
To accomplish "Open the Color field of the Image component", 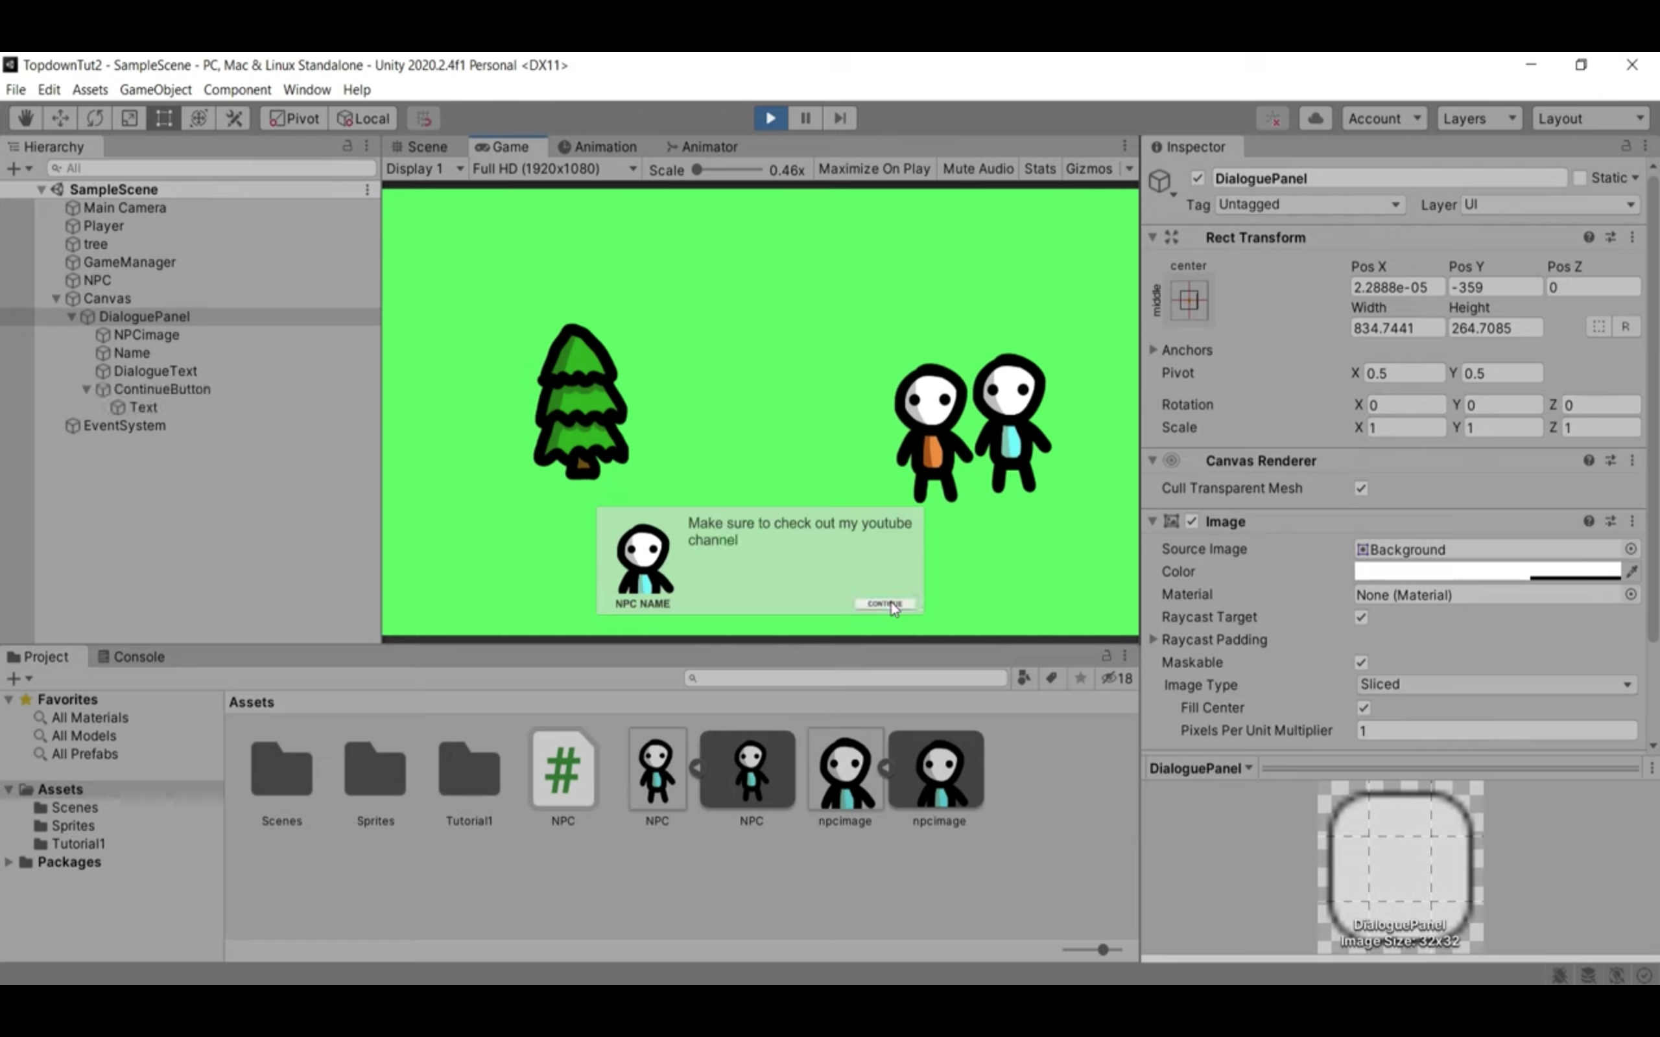I will tap(1489, 571).
